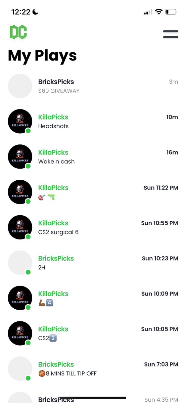Open the KillaPicks Headshots play
This screenshot has height=403, width=186.
[93, 121]
